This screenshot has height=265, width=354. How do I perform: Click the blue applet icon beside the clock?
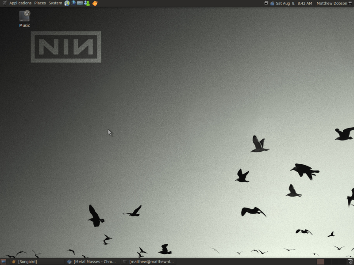pyautogui.click(x=272, y=3)
